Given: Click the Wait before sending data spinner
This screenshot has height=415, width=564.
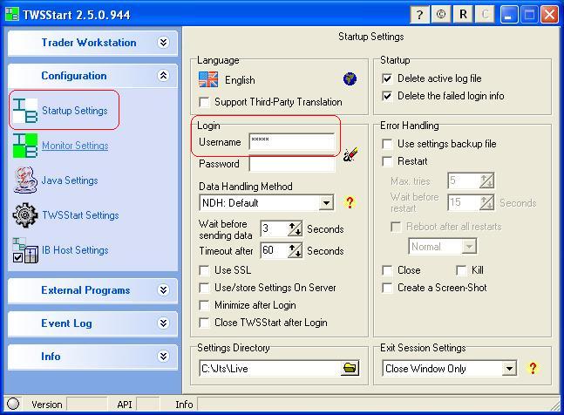Looking at the screenshot, I should point(295,229).
